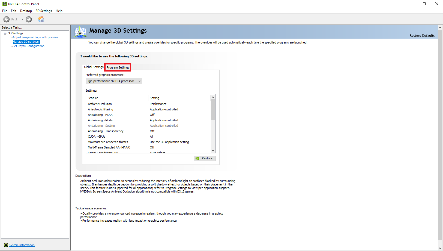Click the settings list scrollbar thumb
This screenshot has height=251, width=443.
213,110
